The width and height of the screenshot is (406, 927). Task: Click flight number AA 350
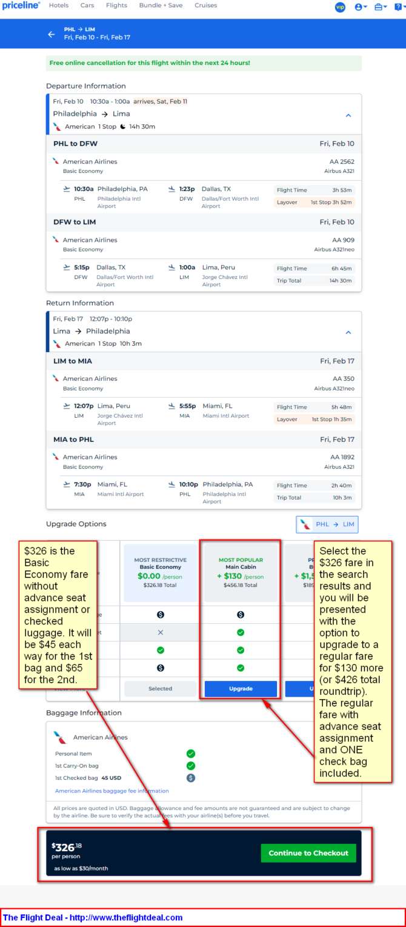pos(344,379)
